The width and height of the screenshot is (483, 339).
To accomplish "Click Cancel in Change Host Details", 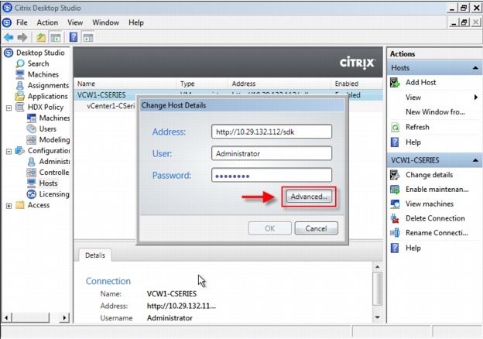I will (316, 228).
